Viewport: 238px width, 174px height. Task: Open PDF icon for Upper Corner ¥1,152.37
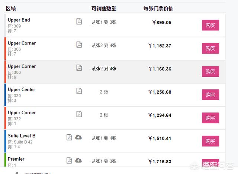tap(79, 45)
